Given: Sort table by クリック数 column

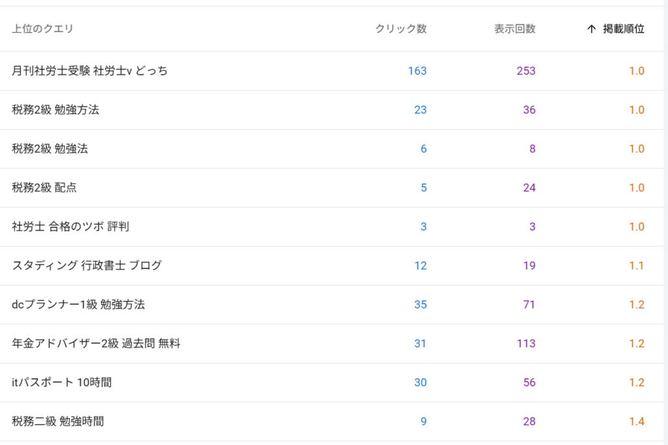Looking at the screenshot, I should [401, 29].
